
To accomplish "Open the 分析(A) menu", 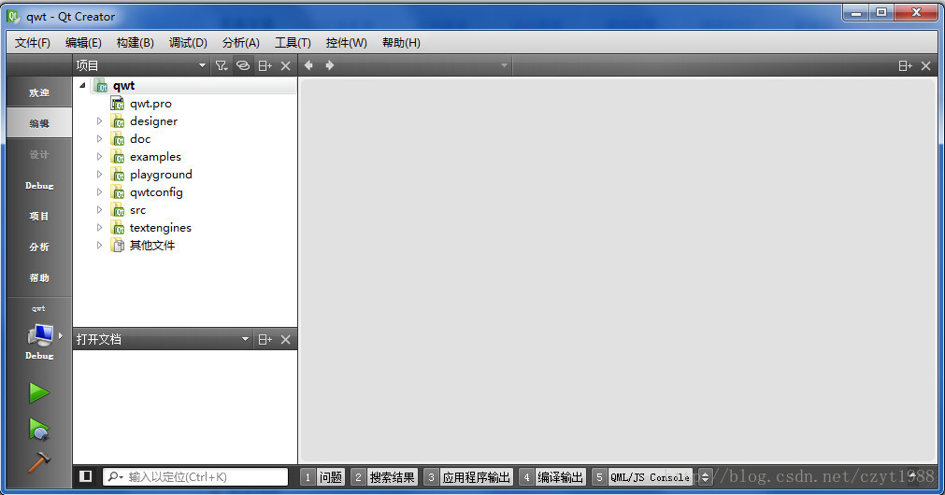I will click(241, 43).
